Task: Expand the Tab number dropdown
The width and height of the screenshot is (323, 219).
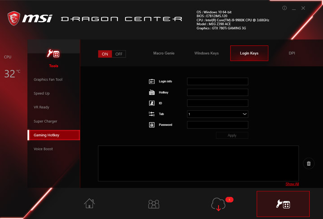Action: coord(218,114)
